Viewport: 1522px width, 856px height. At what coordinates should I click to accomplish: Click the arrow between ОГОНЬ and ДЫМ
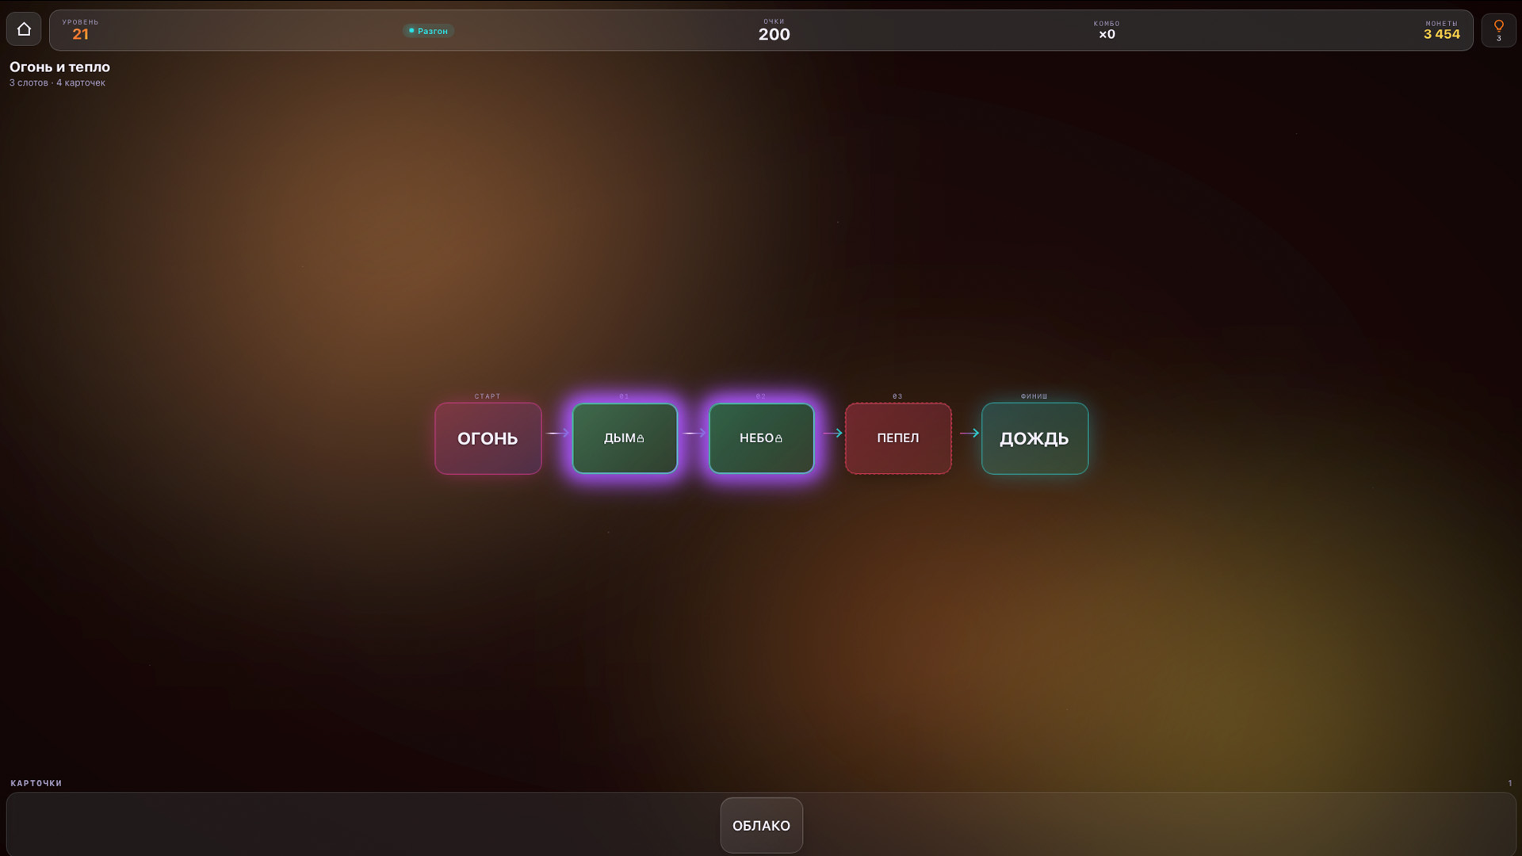[x=557, y=433]
